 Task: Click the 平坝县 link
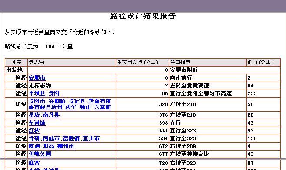click(37, 93)
